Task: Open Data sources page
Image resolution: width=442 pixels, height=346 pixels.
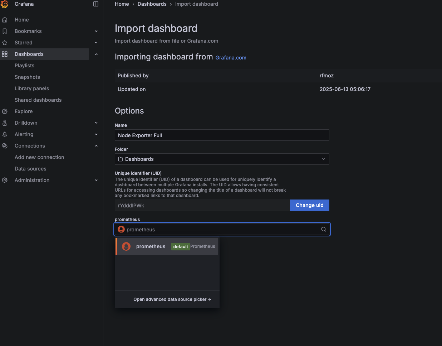Action: 30,169
